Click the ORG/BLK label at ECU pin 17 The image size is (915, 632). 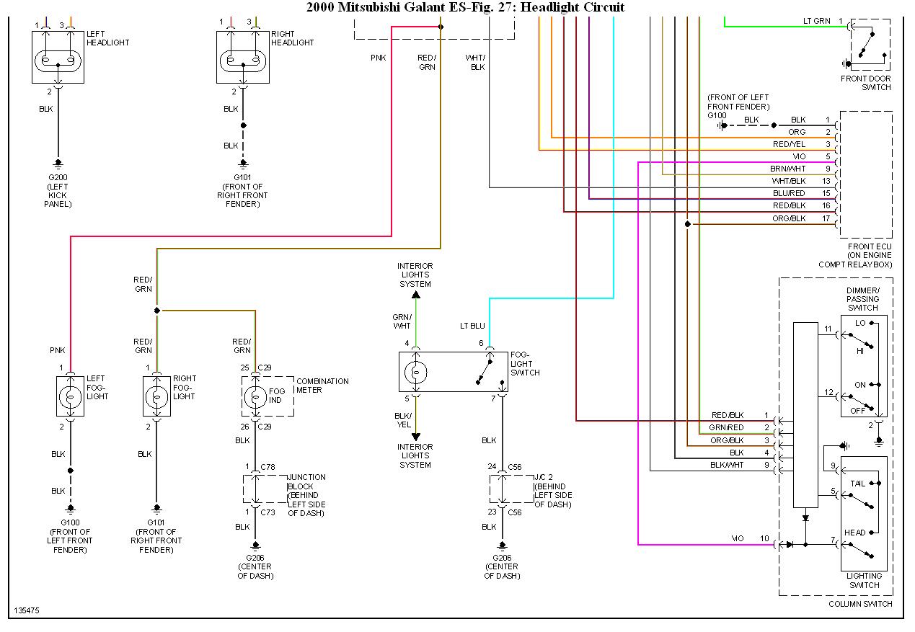coord(789,218)
